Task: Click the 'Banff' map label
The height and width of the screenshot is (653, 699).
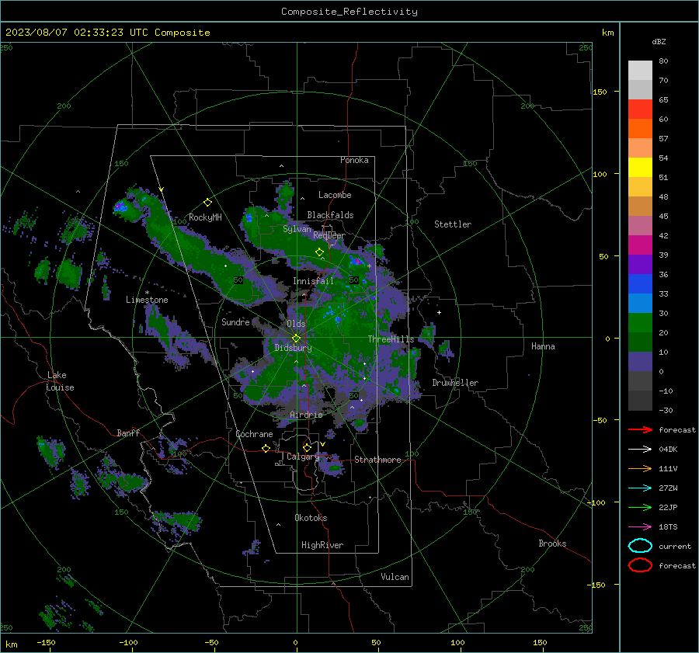Action: point(128,432)
